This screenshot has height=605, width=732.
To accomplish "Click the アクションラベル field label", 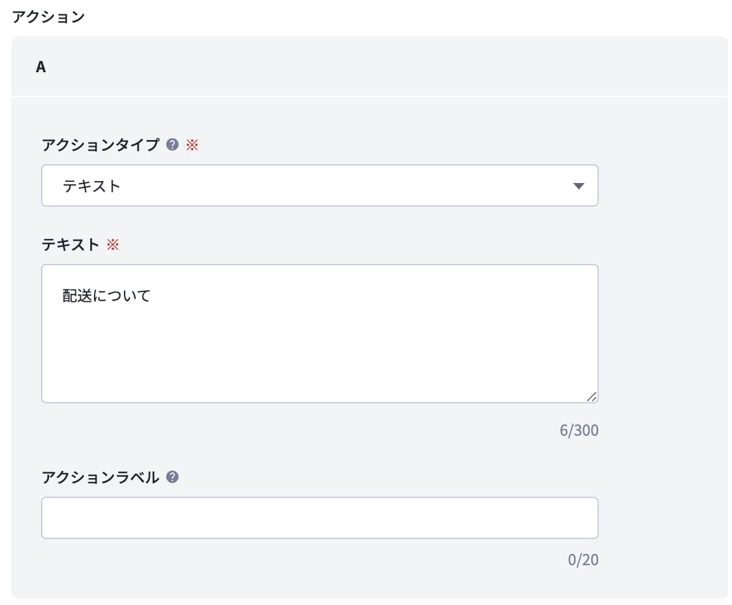I will [x=100, y=477].
